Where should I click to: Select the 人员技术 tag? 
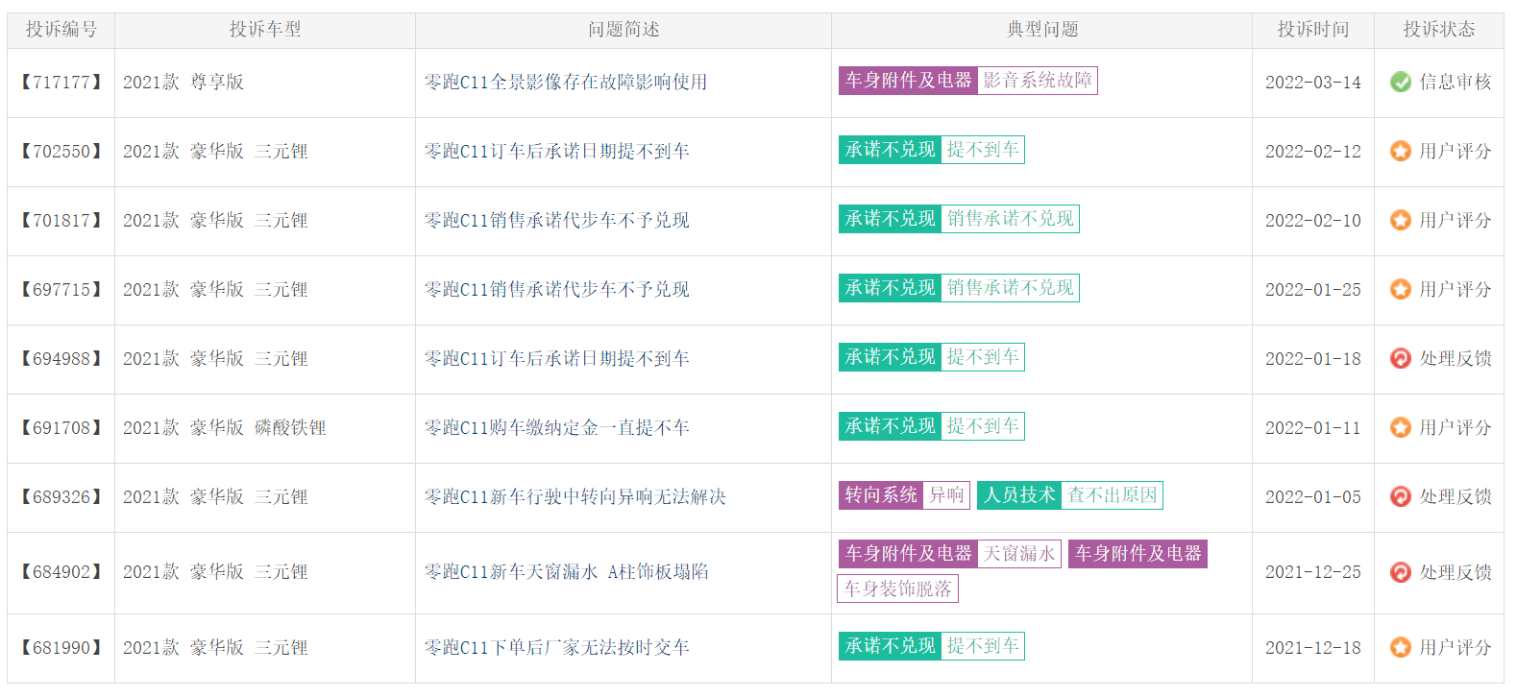[1019, 495]
